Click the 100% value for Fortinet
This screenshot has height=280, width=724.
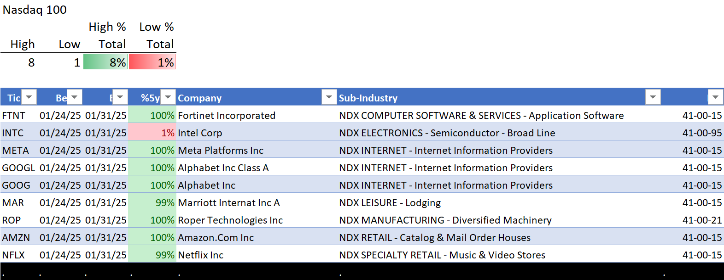point(152,115)
